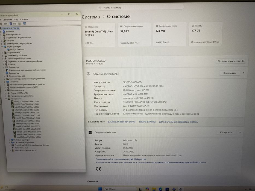This screenshot has width=255, height=191.
Task: Click the Properties toolbar icon in Device Manager
Action: click(6, 24)
